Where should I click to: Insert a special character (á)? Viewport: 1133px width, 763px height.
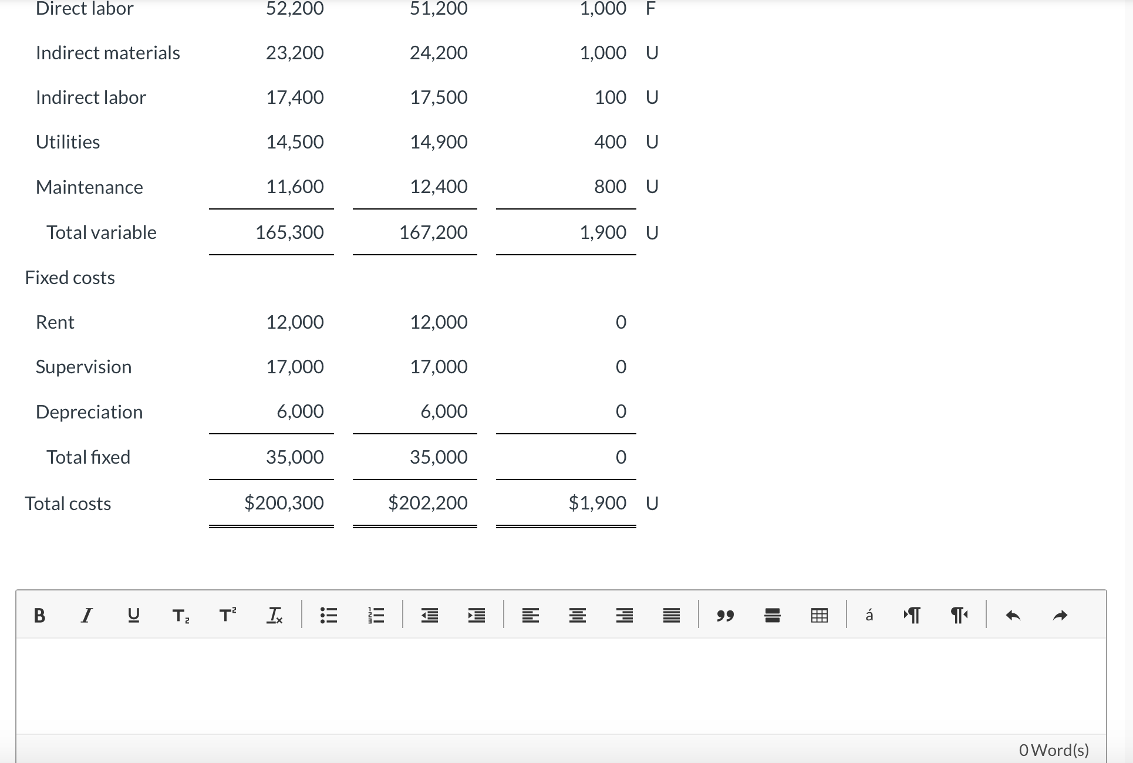pos(869,615)
